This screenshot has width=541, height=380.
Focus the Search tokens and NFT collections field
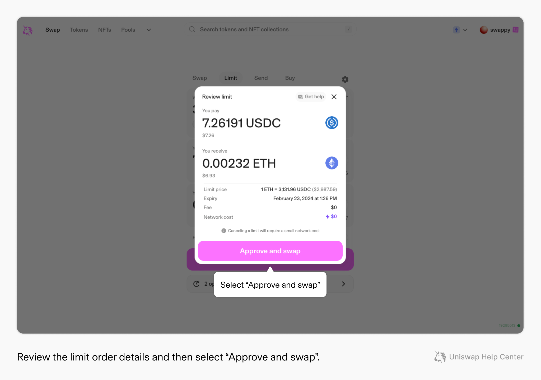click(270, 29)
